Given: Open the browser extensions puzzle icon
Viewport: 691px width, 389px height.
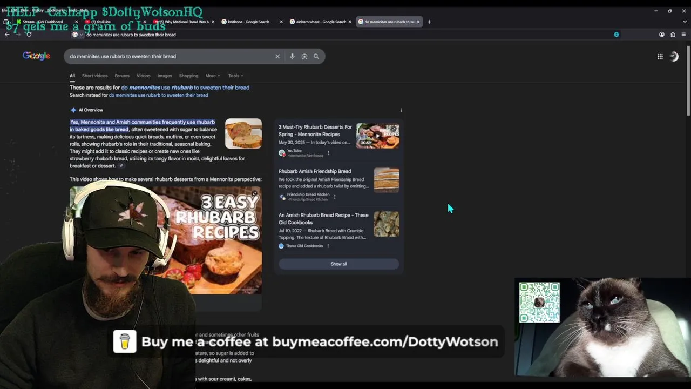Looking at the screenshot, I should 673,35.
